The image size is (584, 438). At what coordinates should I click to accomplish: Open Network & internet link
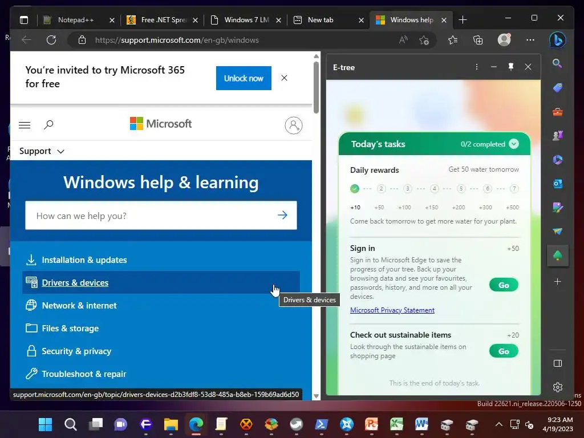[79, 306]
